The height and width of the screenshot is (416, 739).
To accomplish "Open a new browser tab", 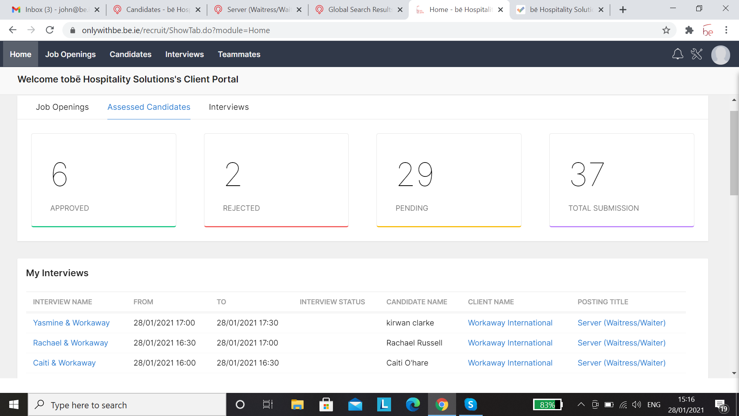I will coord(623,10).
